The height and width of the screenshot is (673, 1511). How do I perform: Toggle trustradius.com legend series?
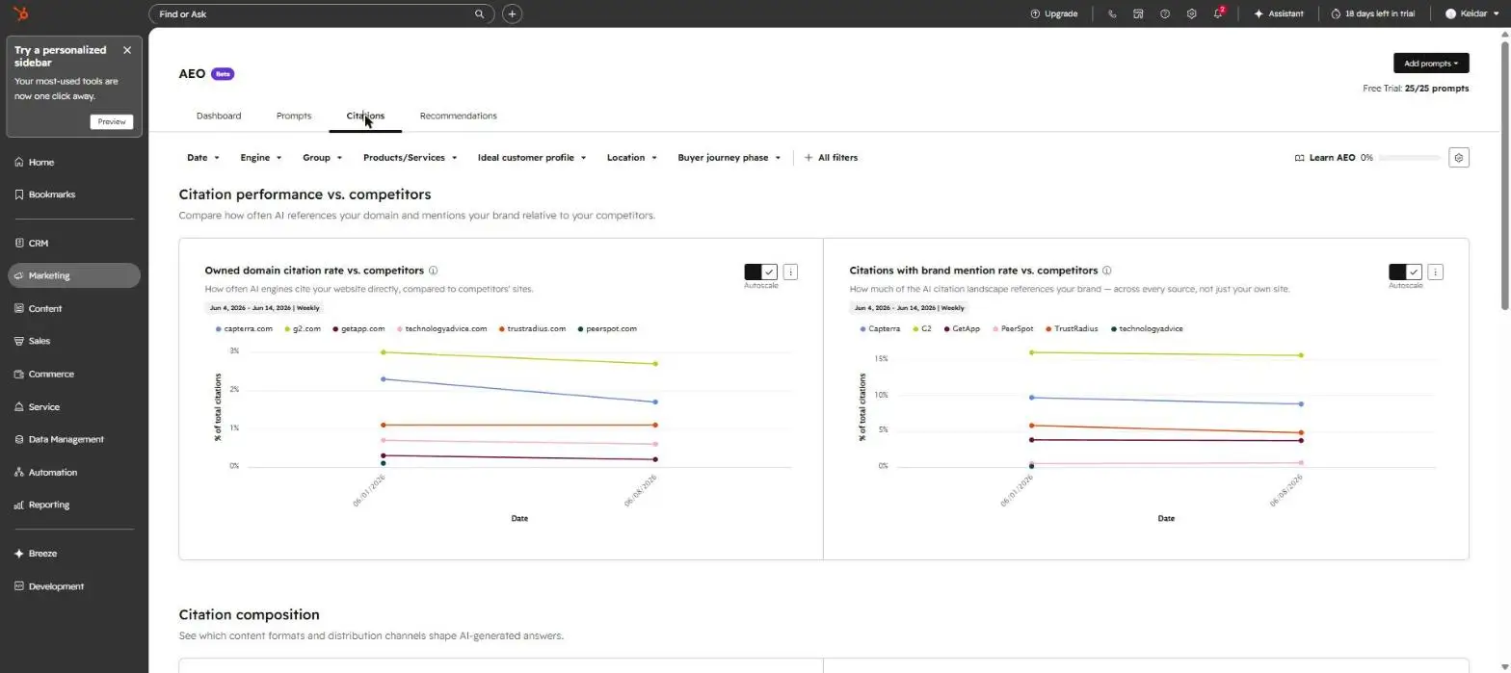[x=532, y=329]
